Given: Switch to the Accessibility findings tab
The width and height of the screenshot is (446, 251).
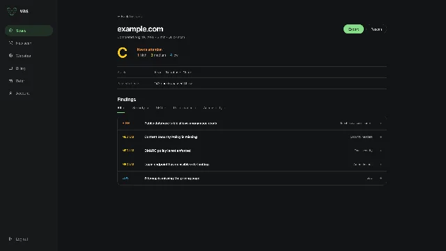Looking at the screenshot, I should click(214, 108).
